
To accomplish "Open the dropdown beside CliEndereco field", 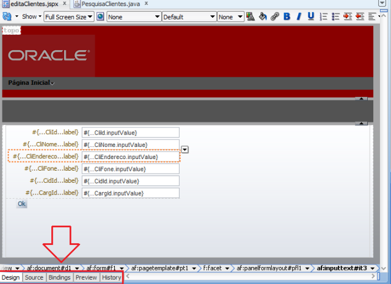I will [x=185, y=150].
